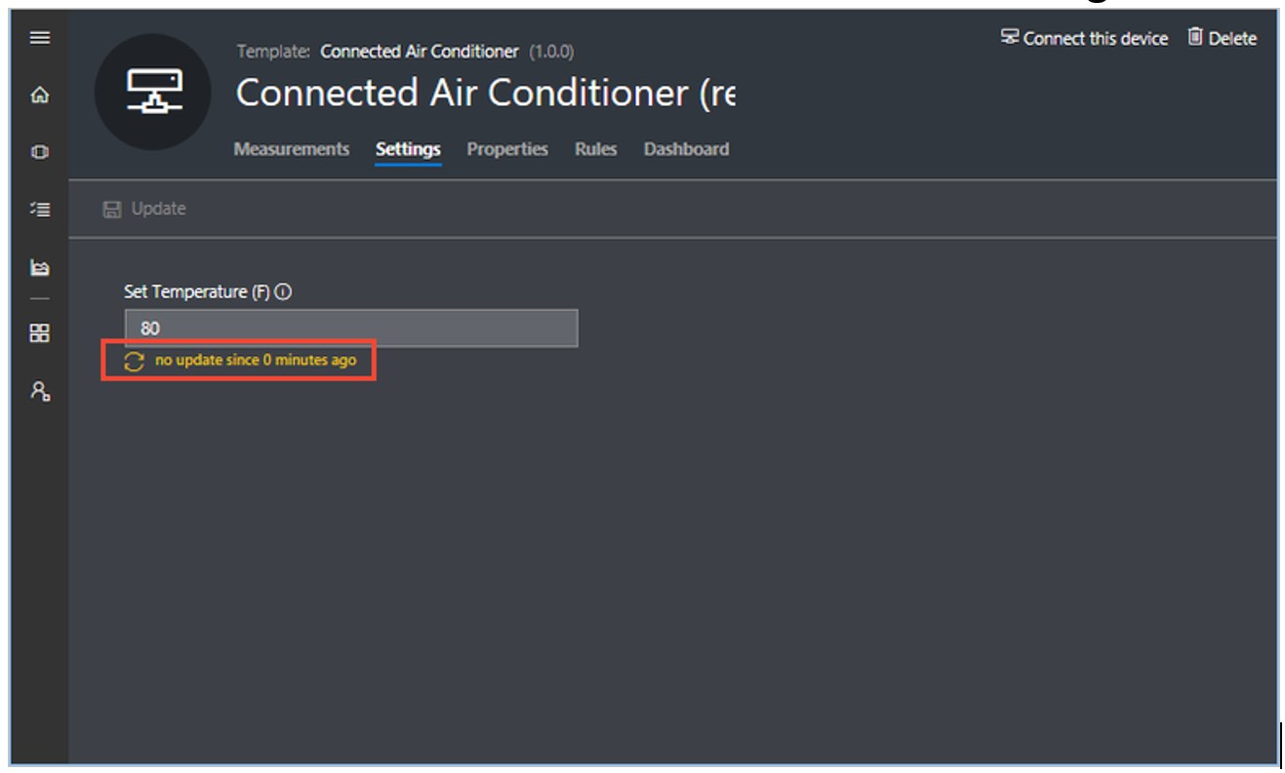Viewport: 1285px width, 773px height.
Task: Show the Set Temperature info tooltip icon
Action: (x=284, y=291)
